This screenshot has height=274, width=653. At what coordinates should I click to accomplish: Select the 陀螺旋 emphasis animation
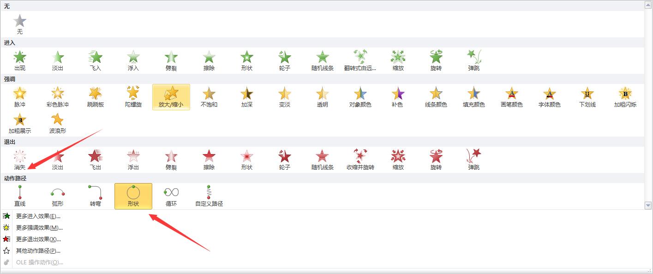point(133,97)
